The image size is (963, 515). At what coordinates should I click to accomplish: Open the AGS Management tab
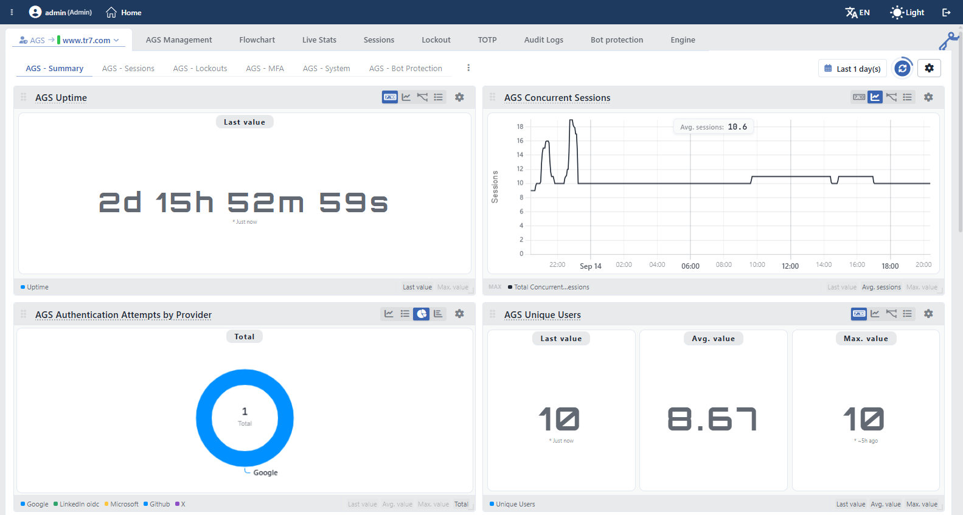(179, 40)
